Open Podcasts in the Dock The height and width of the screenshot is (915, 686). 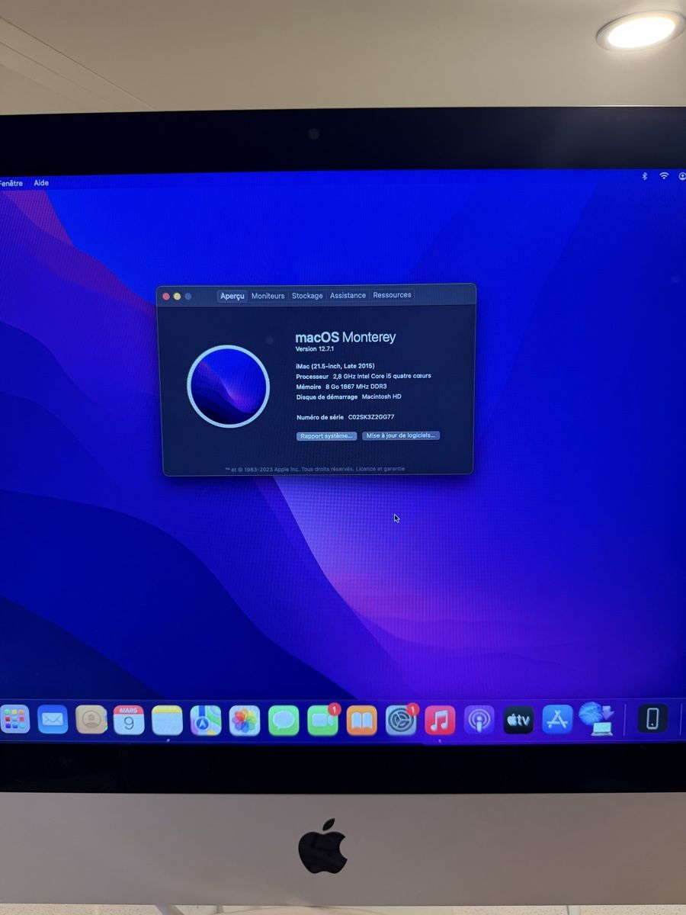479,720
